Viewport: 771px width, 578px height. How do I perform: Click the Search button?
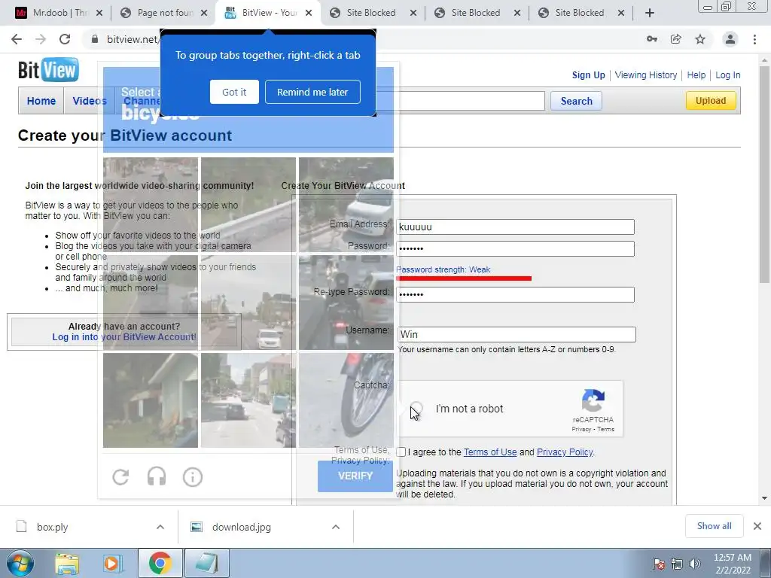[x=576, y=101]
